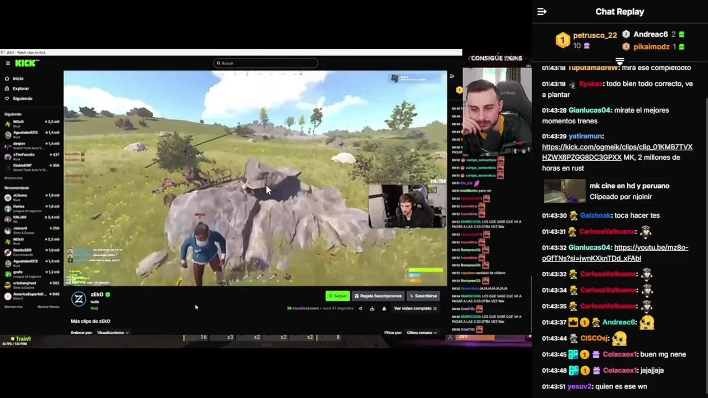Open Kerios recommended channel
This screenshot has height=398, width=708.
click(x=32, y=207)
